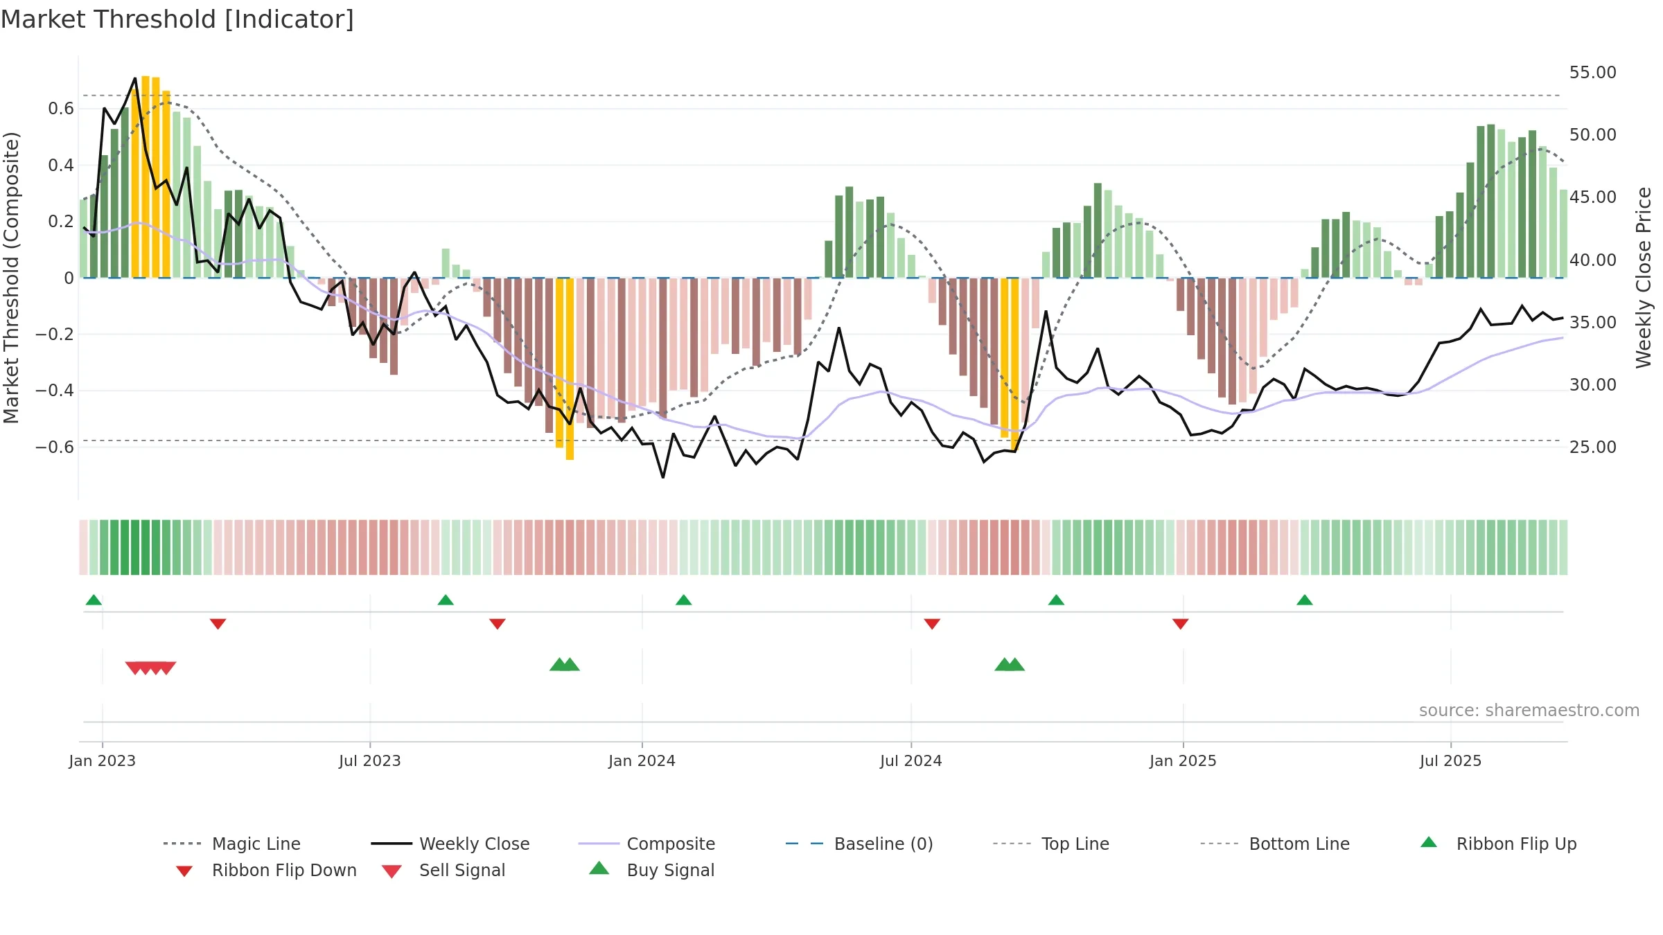Viewport: 1663px width, 935px height.
Task: Click the ribbon flip down triangle icon in legend
Action: [184, 871]
